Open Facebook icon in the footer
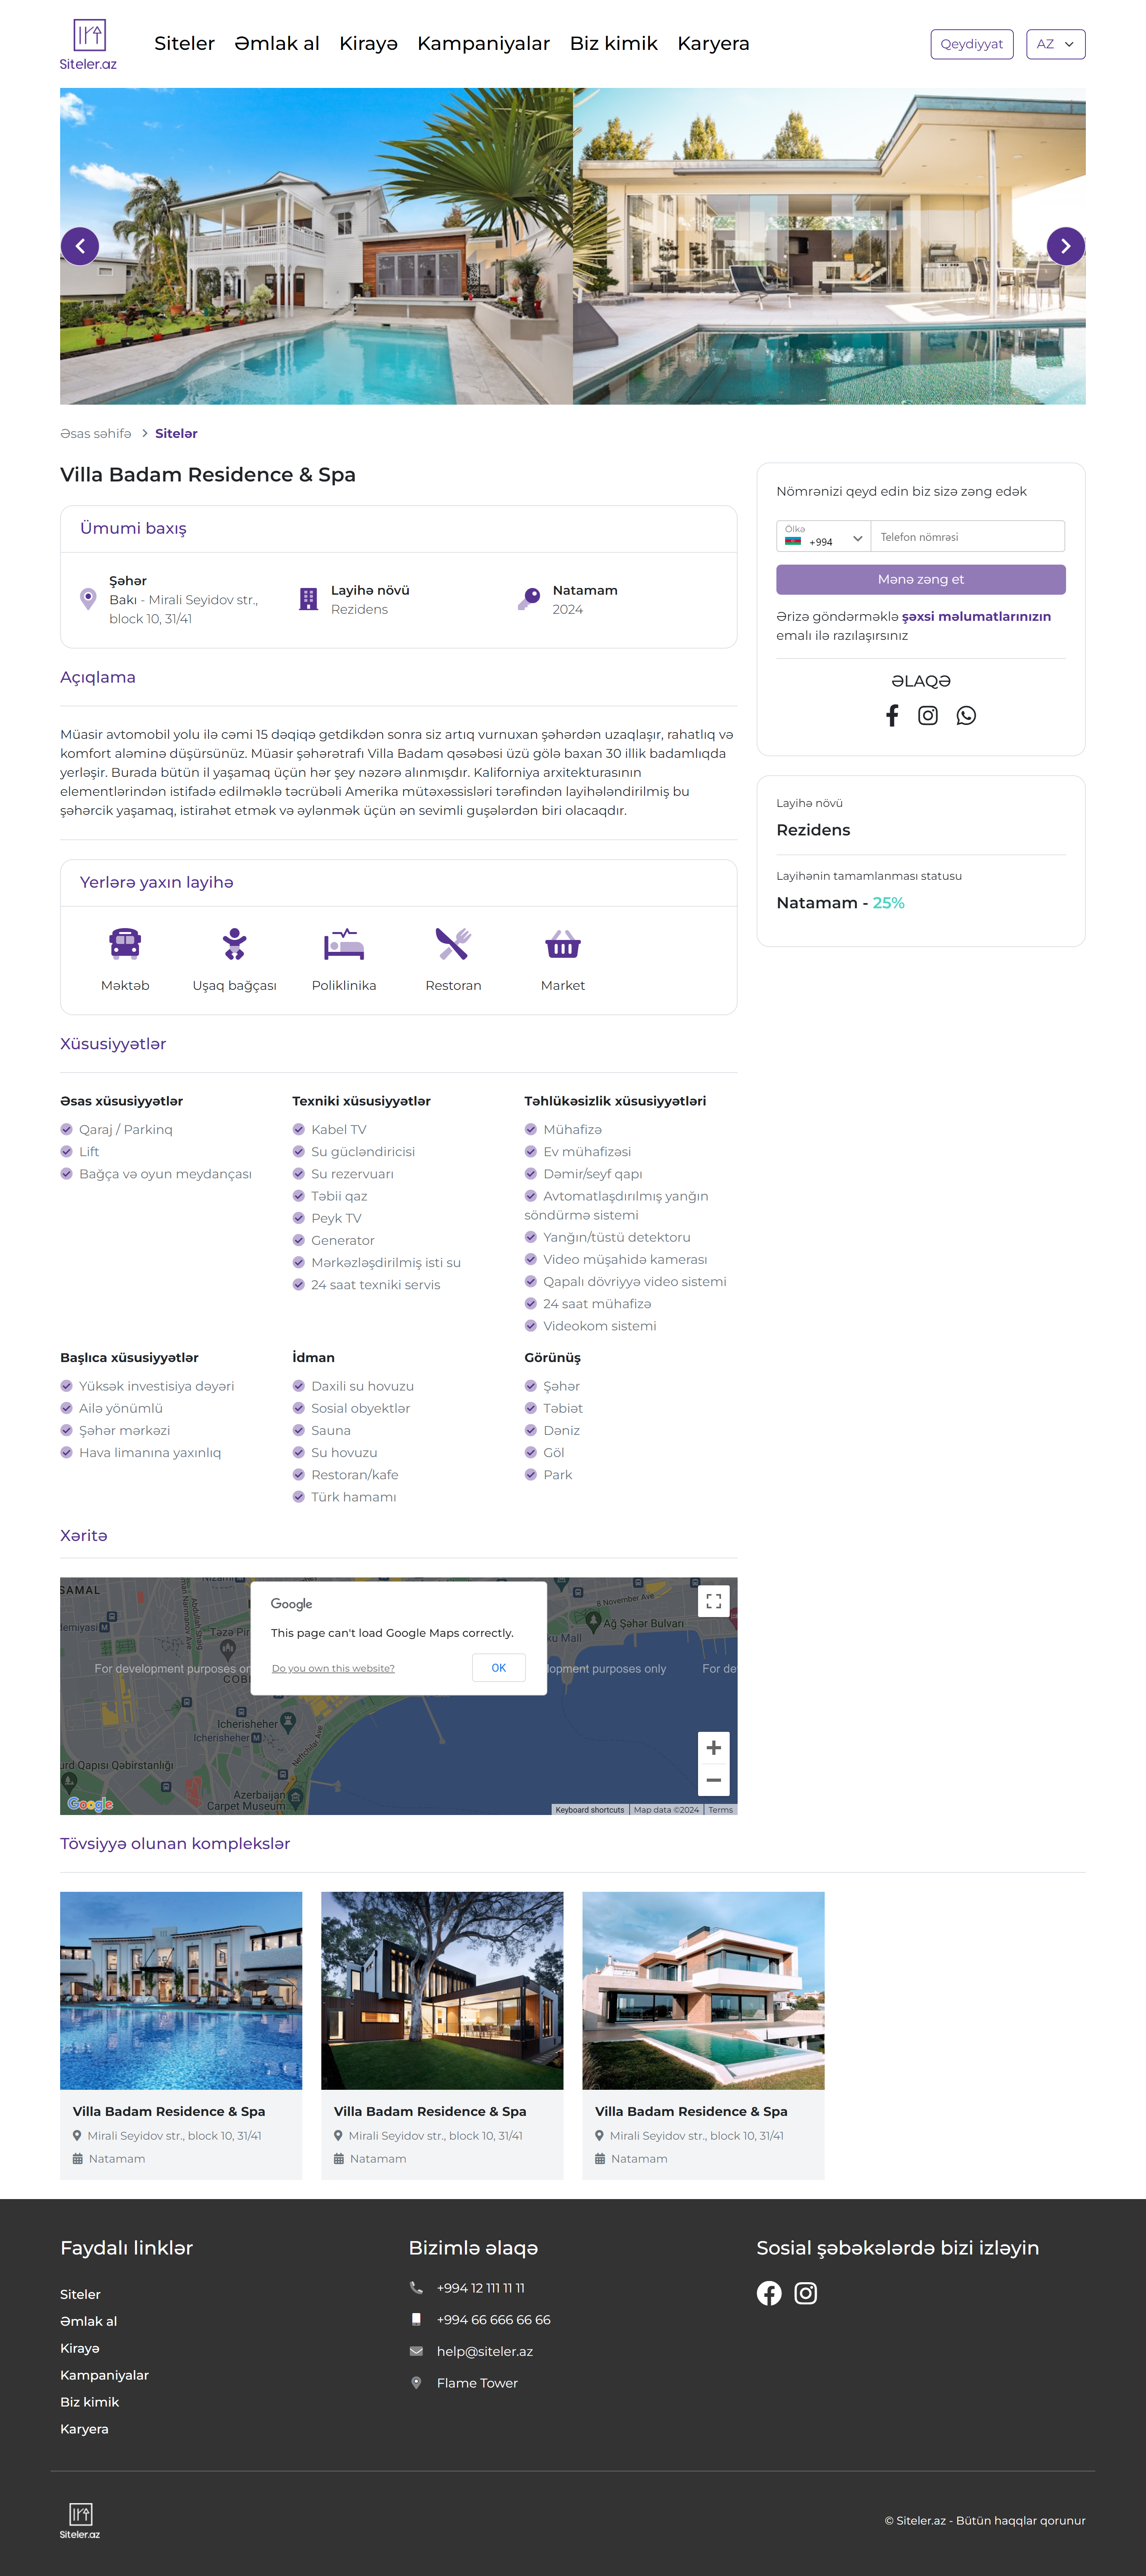 [768, 2293]
